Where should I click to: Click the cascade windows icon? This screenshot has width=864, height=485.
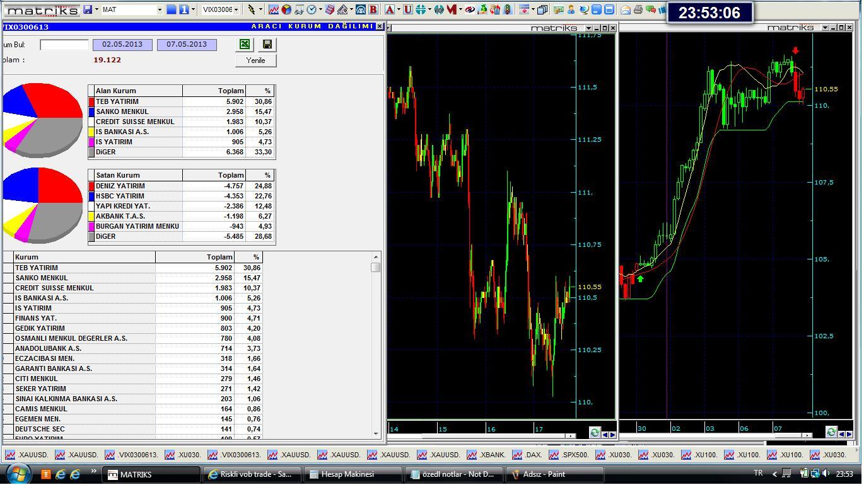542,9
